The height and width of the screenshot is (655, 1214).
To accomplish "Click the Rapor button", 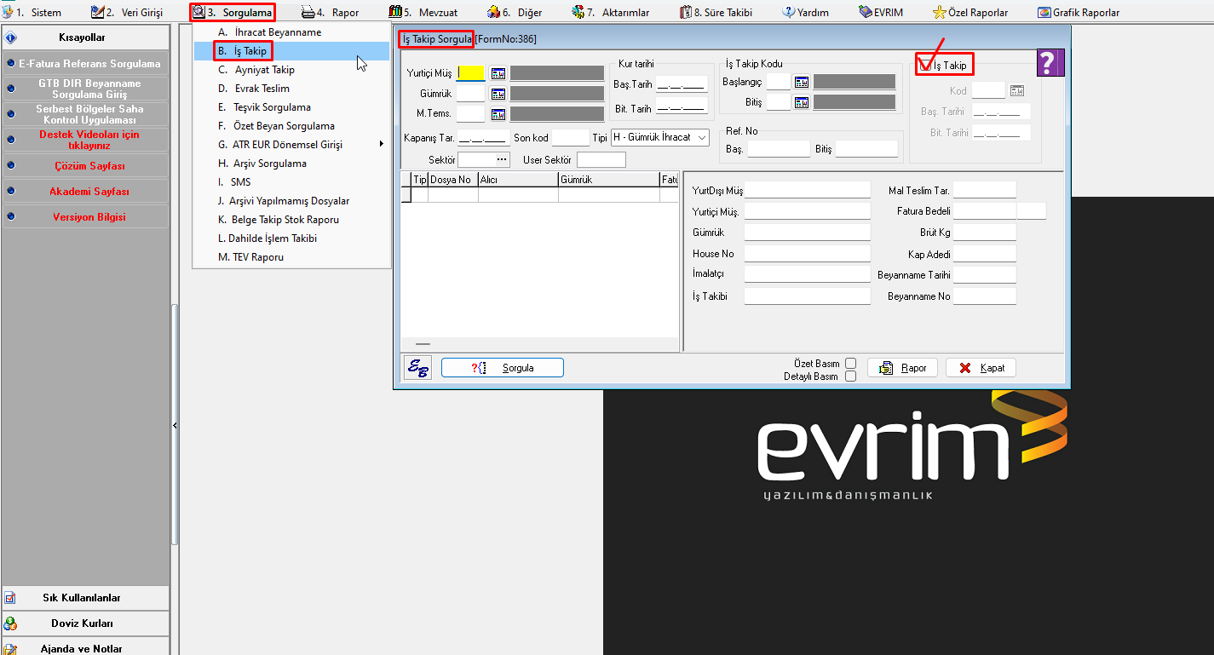I will (902, 368).
